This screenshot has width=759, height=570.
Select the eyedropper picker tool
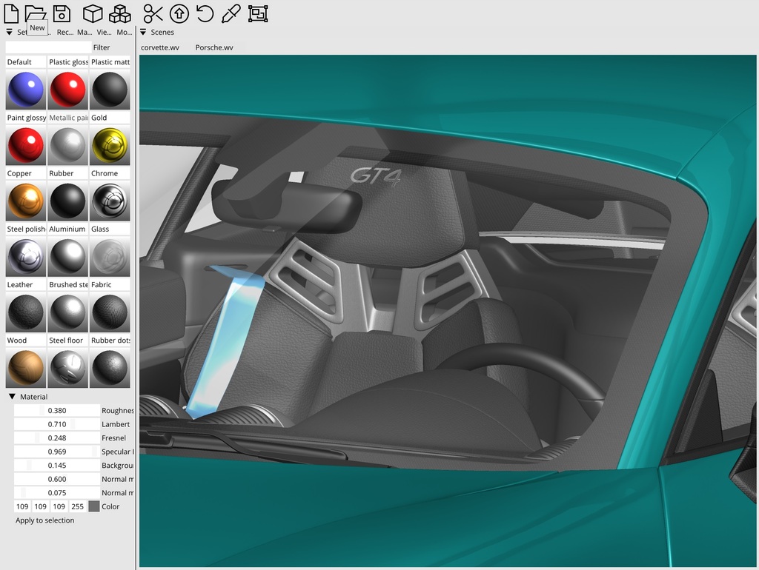click(231, 13)
